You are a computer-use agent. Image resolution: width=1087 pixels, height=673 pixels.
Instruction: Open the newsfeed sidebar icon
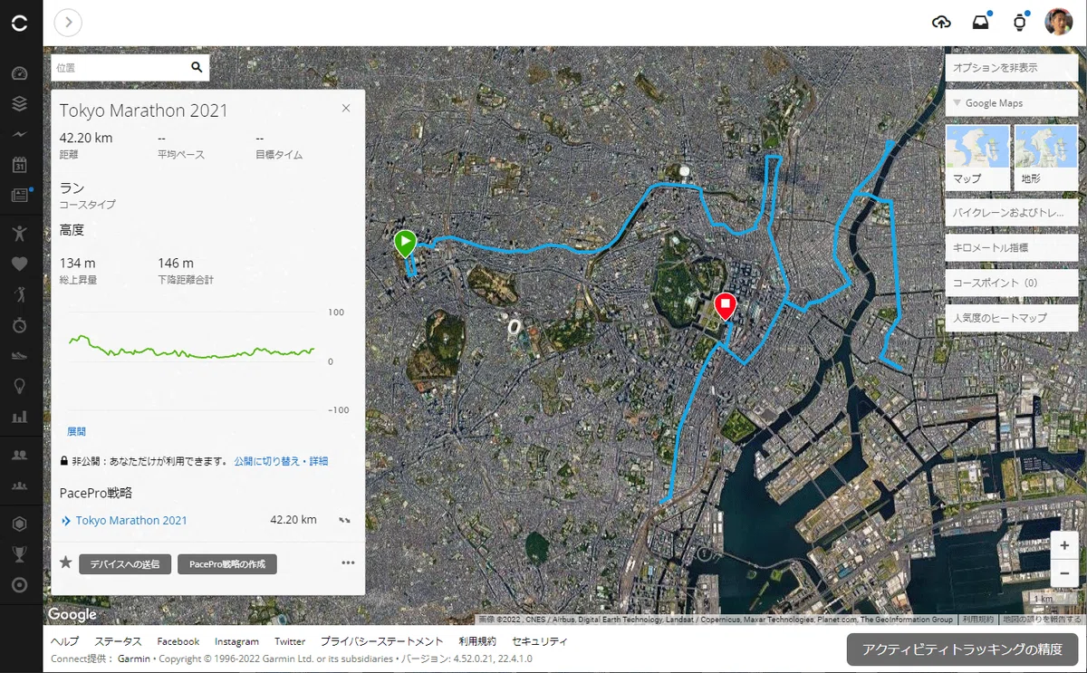pos(19,195)
